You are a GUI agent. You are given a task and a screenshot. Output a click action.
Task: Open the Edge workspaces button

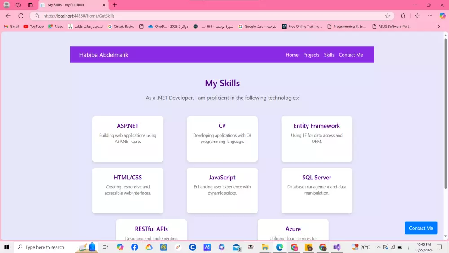18,5
